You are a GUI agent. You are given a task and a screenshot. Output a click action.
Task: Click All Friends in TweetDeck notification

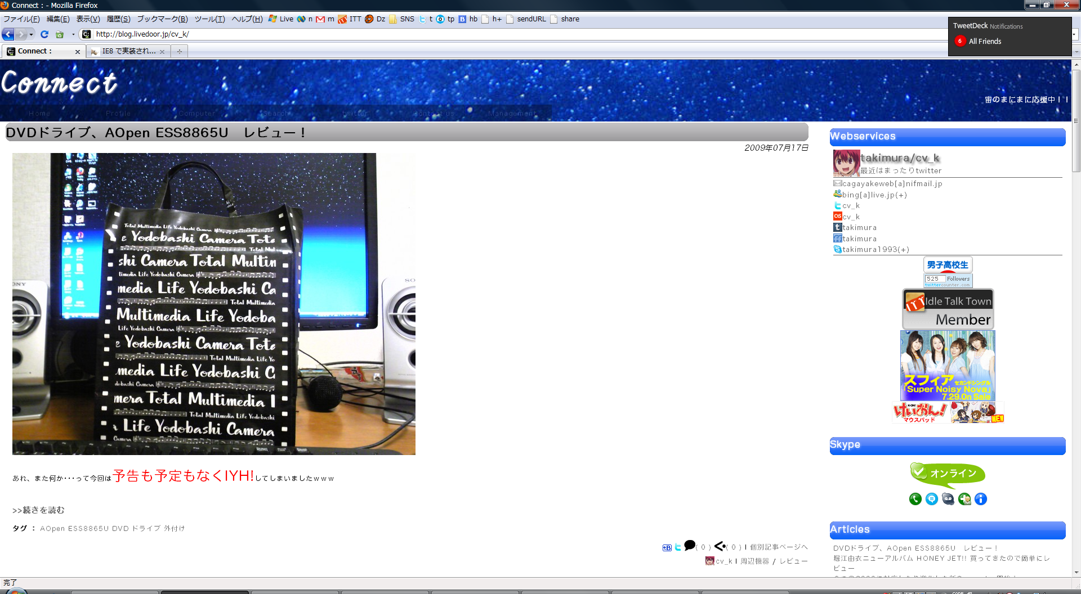click(x=985, y=42)
